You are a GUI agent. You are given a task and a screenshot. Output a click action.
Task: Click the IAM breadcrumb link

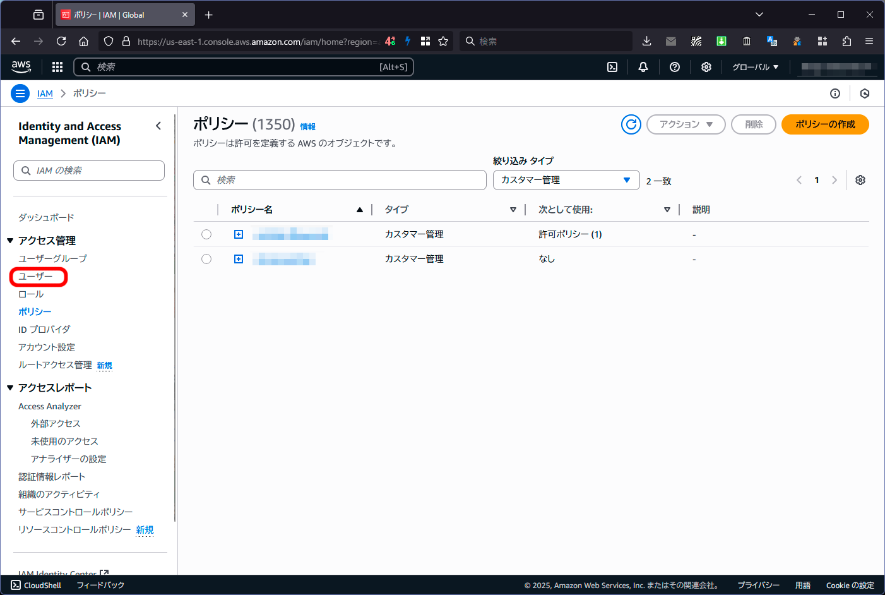45,93
